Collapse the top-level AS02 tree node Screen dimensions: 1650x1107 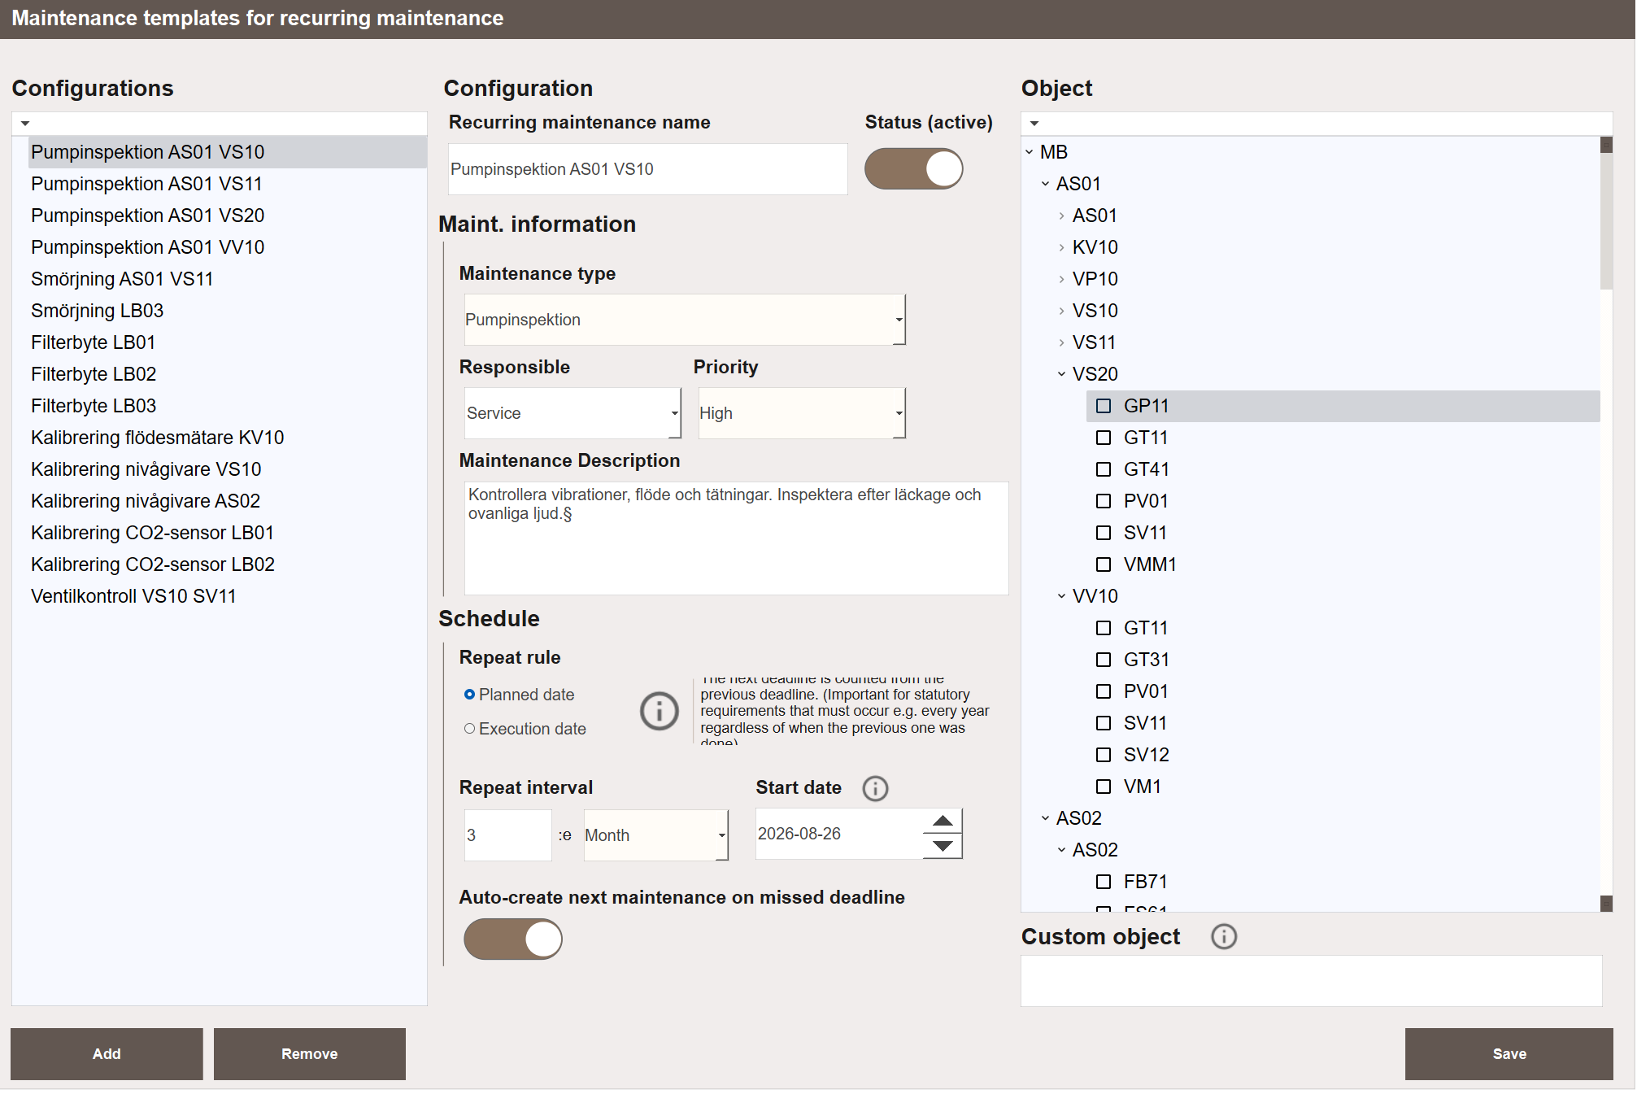(1046, 818)
